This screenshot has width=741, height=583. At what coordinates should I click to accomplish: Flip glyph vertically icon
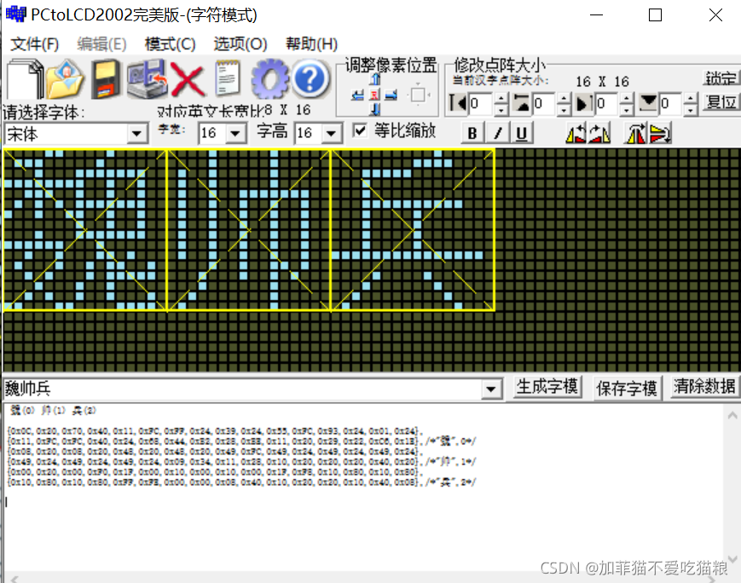pyautogui.click(x=660, y=134)
